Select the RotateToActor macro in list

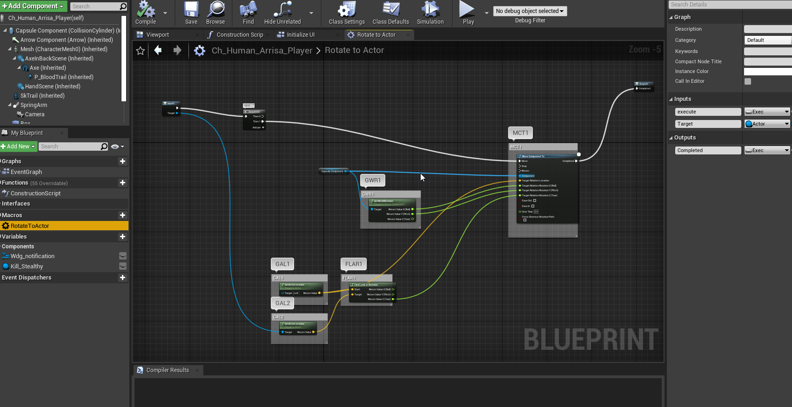(30, 226)
